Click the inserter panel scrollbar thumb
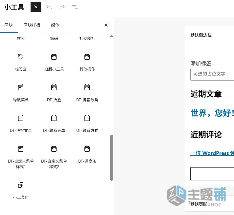The image size is (234, 215). pos(111,158)
